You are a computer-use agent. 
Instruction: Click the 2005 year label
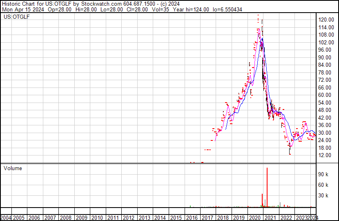(x=19, y=218)
